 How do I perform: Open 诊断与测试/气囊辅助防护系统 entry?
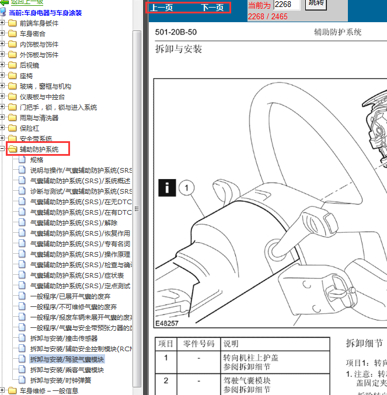[x=81, y=191]
